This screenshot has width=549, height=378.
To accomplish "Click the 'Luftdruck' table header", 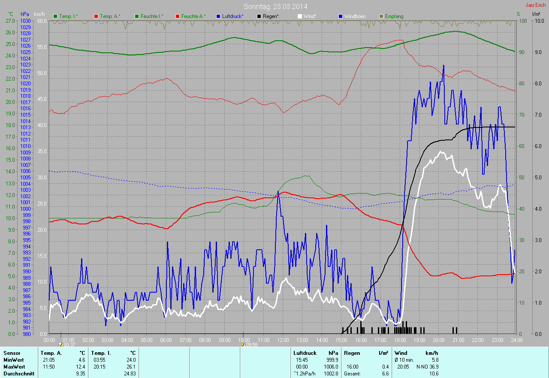I will [305, 353].
